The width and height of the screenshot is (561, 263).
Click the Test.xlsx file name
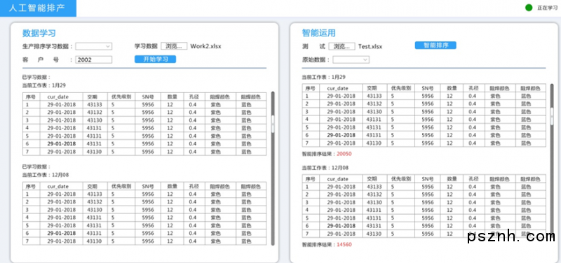[x=370, y=47]
